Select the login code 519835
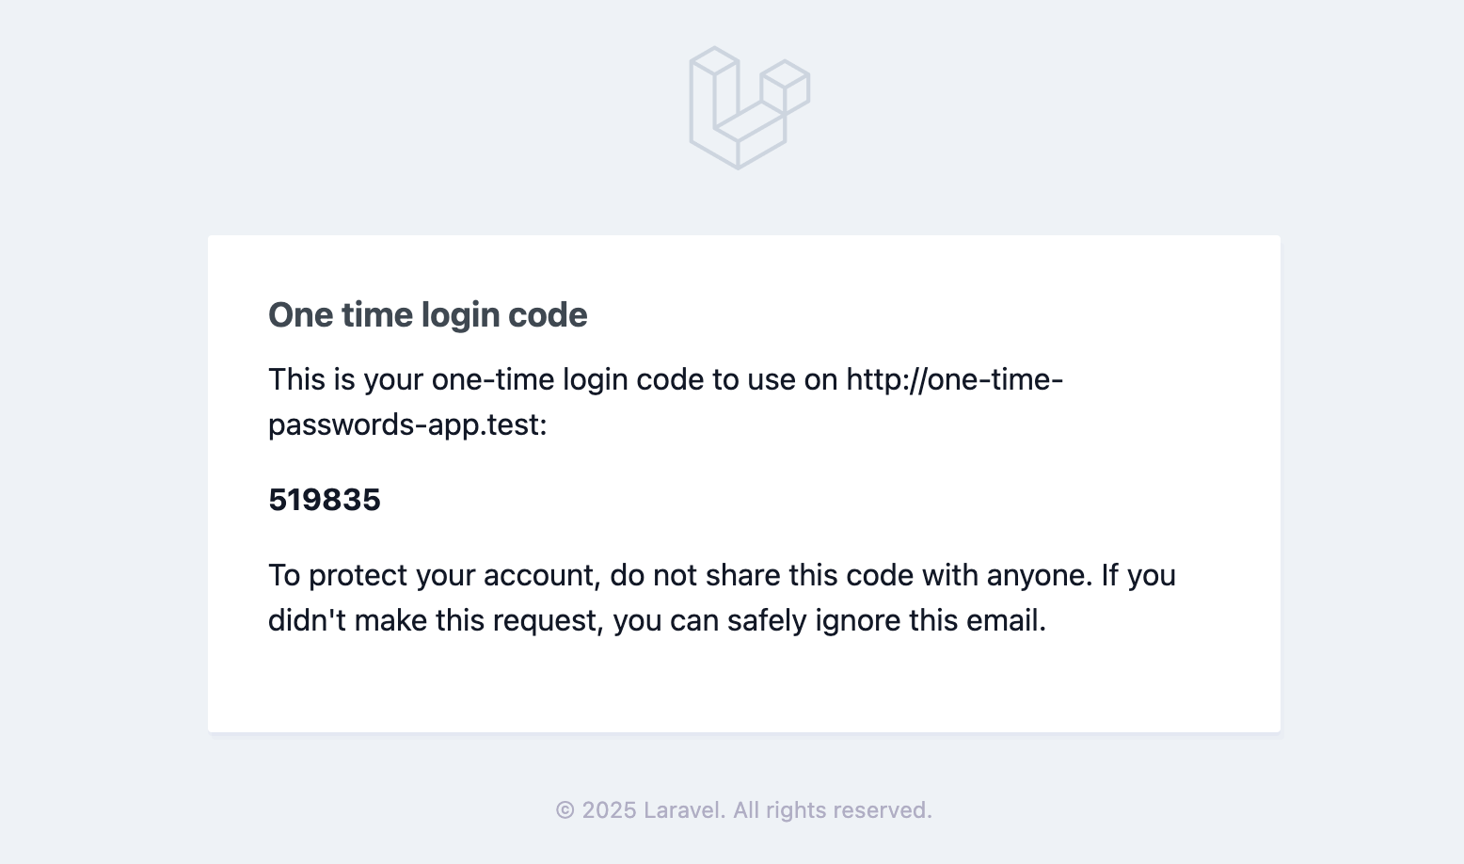 [324, 500]
